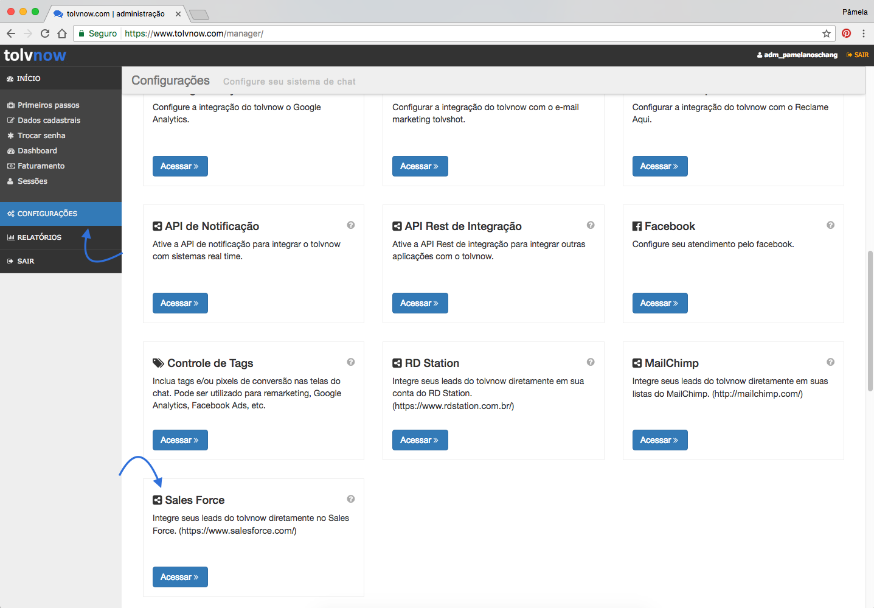This screenshot has height=608, width=874.
Task: Click the browser forward arrow
Action: [x=27, y=33]
